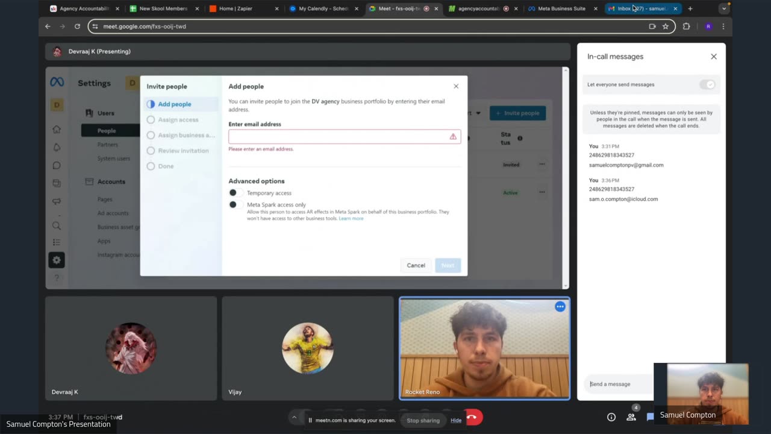771x434 pixels.
Task: Open the notifications bell in Meta sidebar
Action: [x=57, y=147]
